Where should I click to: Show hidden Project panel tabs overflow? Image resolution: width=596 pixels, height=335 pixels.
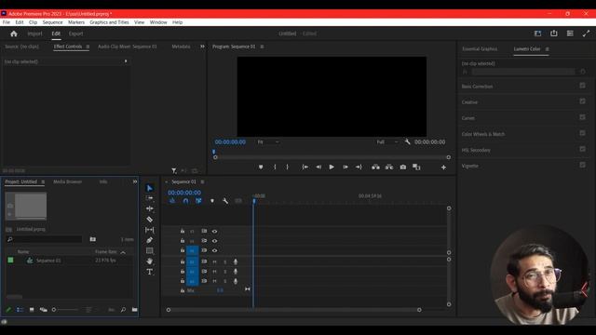pos(134,181)
